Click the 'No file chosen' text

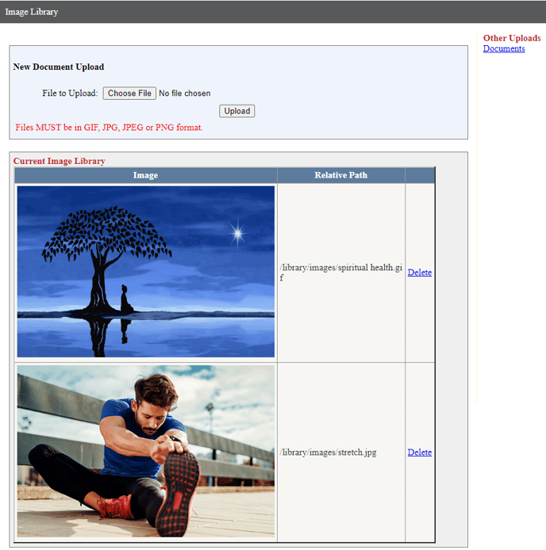(185, 94)
